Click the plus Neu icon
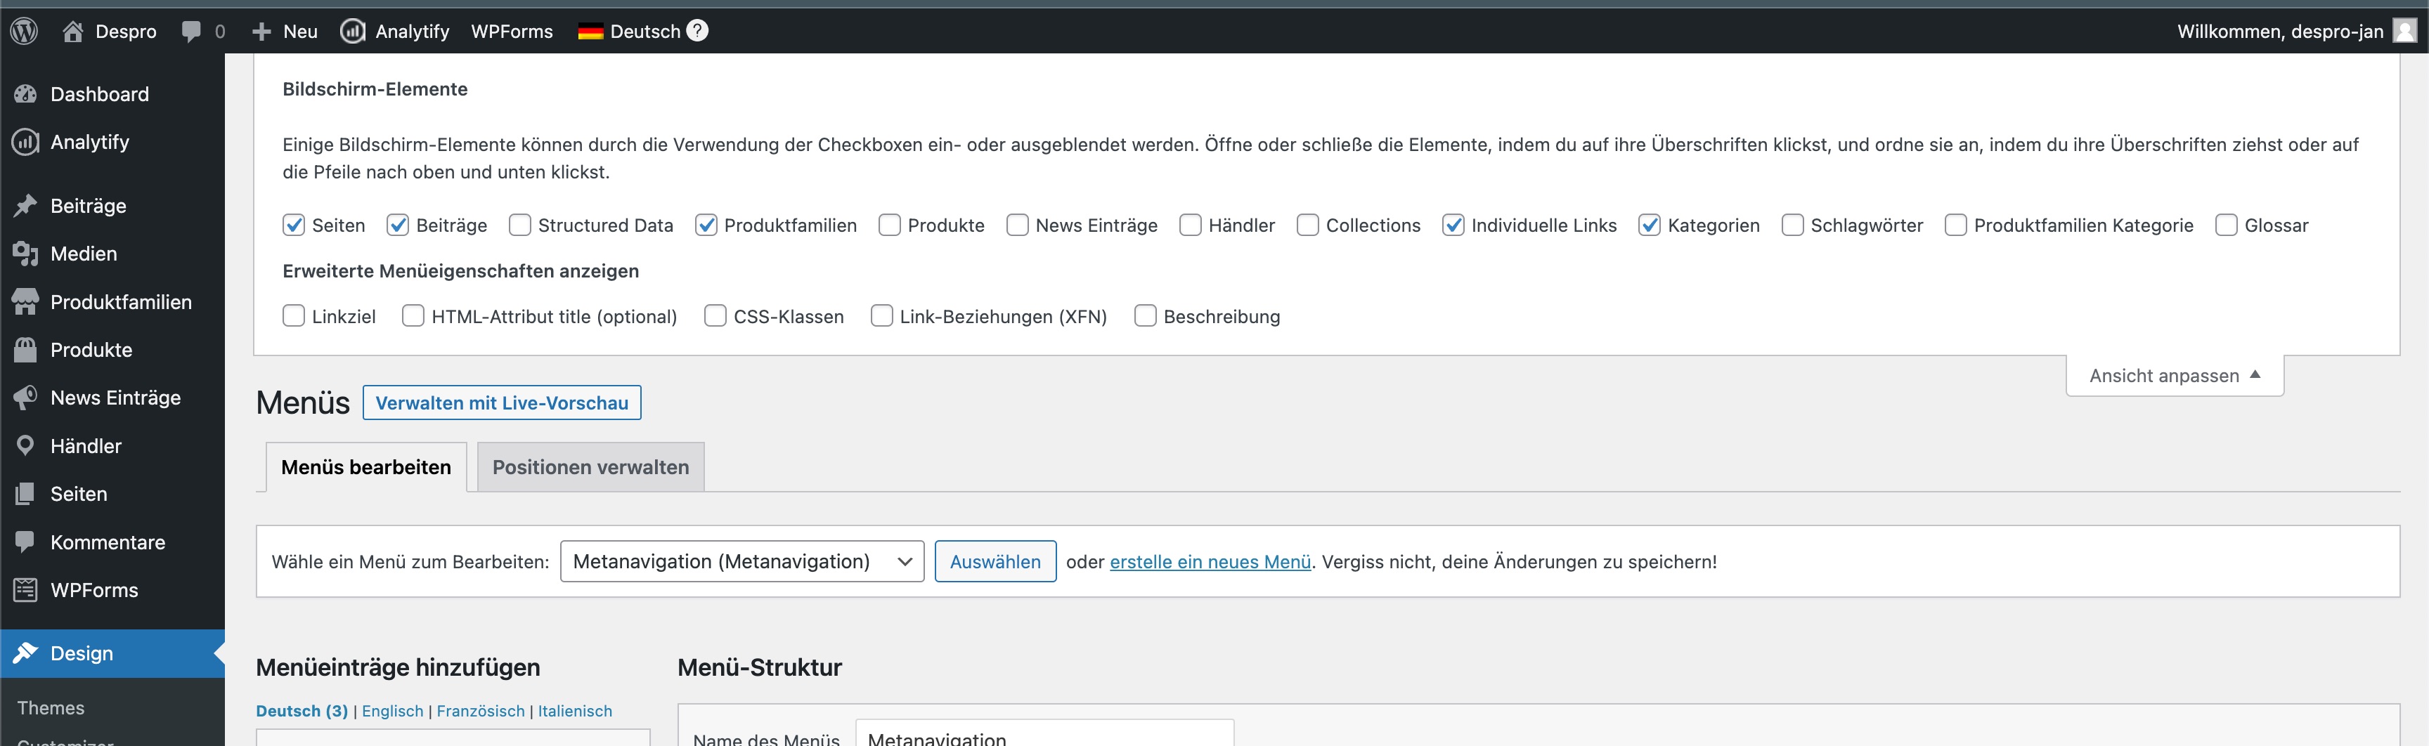This screenshot has height=746, width=2429. [261, 32]
